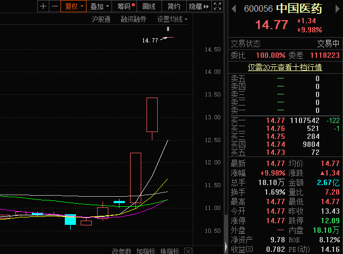Click 换指标 button
343x254 pixels.
tap(169, 251)
